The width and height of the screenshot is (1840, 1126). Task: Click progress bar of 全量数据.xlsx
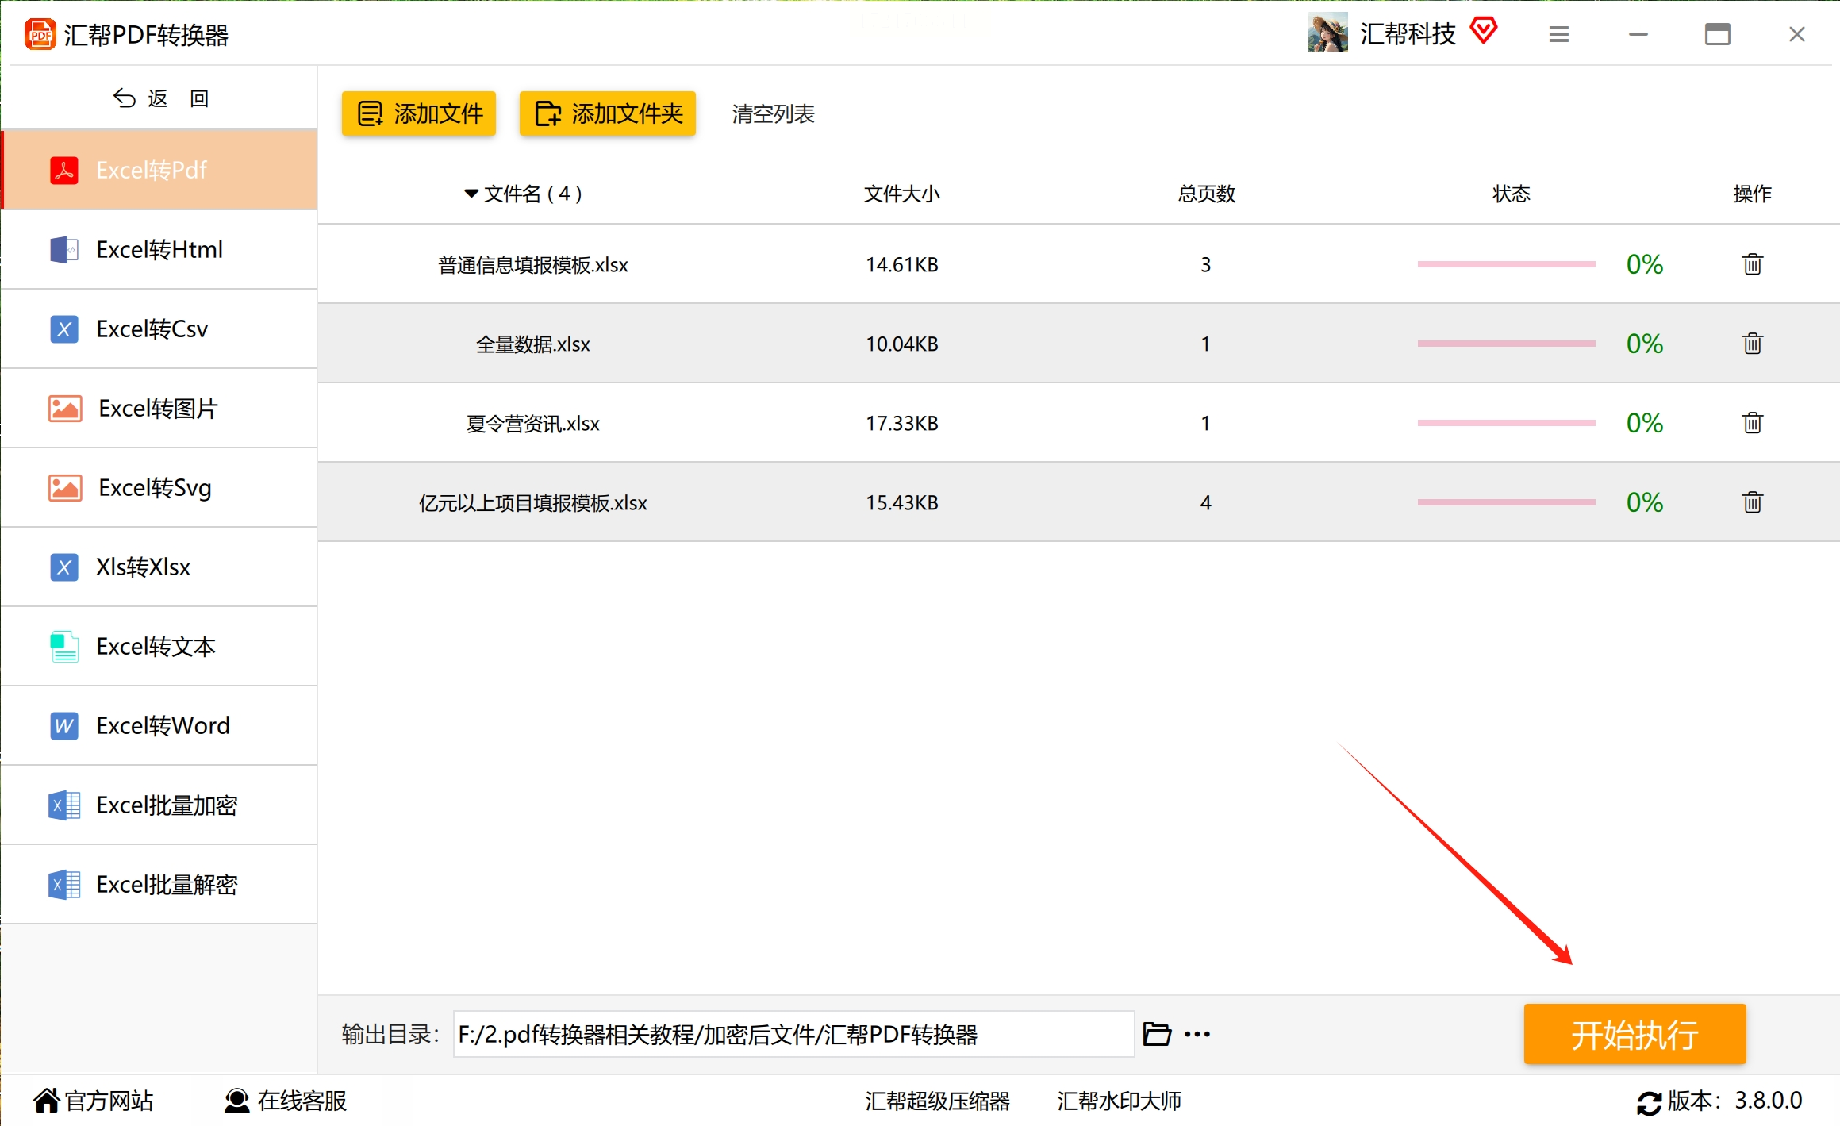(x=1506, y=344)
